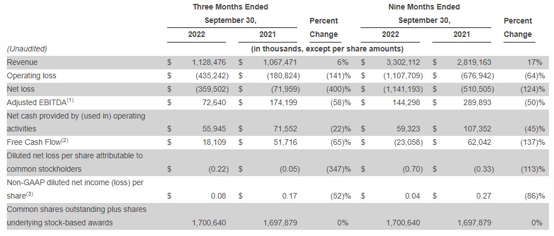The width and height of the screenshot is (554, 236).
Task: Select the 0.08 Non-GAAP per share value
Action: pyautogui.click(x=219, y=196)
